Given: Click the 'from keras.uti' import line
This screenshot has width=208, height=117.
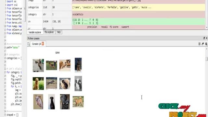Looking at the screenshot, I should pyautogui.click(x=14, y=22).
